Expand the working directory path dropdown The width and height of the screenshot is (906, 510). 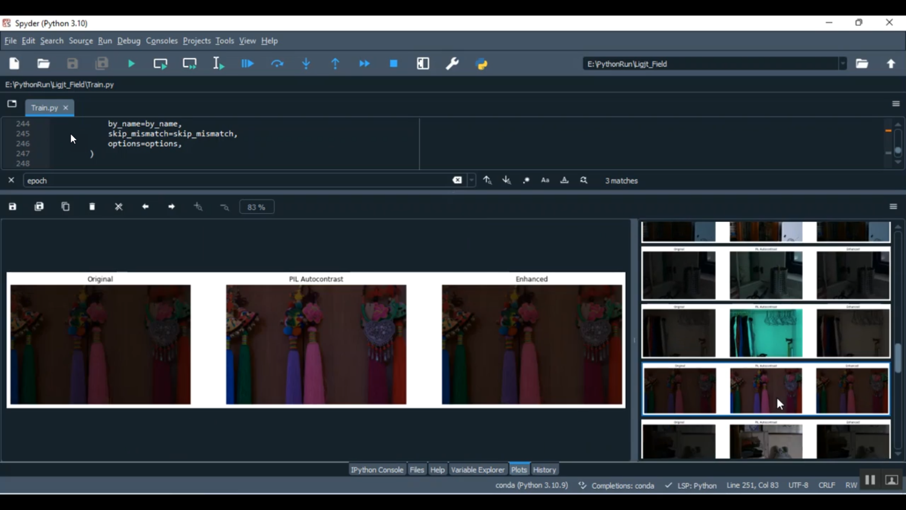pos(843,64)
